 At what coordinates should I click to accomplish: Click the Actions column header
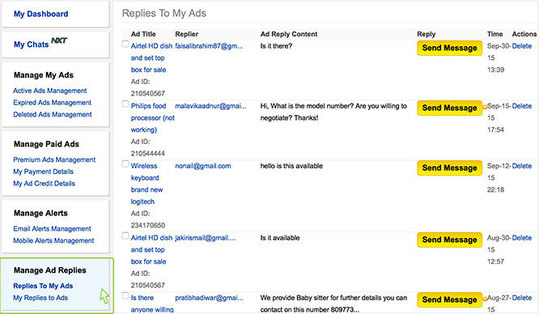pos(524,34)
